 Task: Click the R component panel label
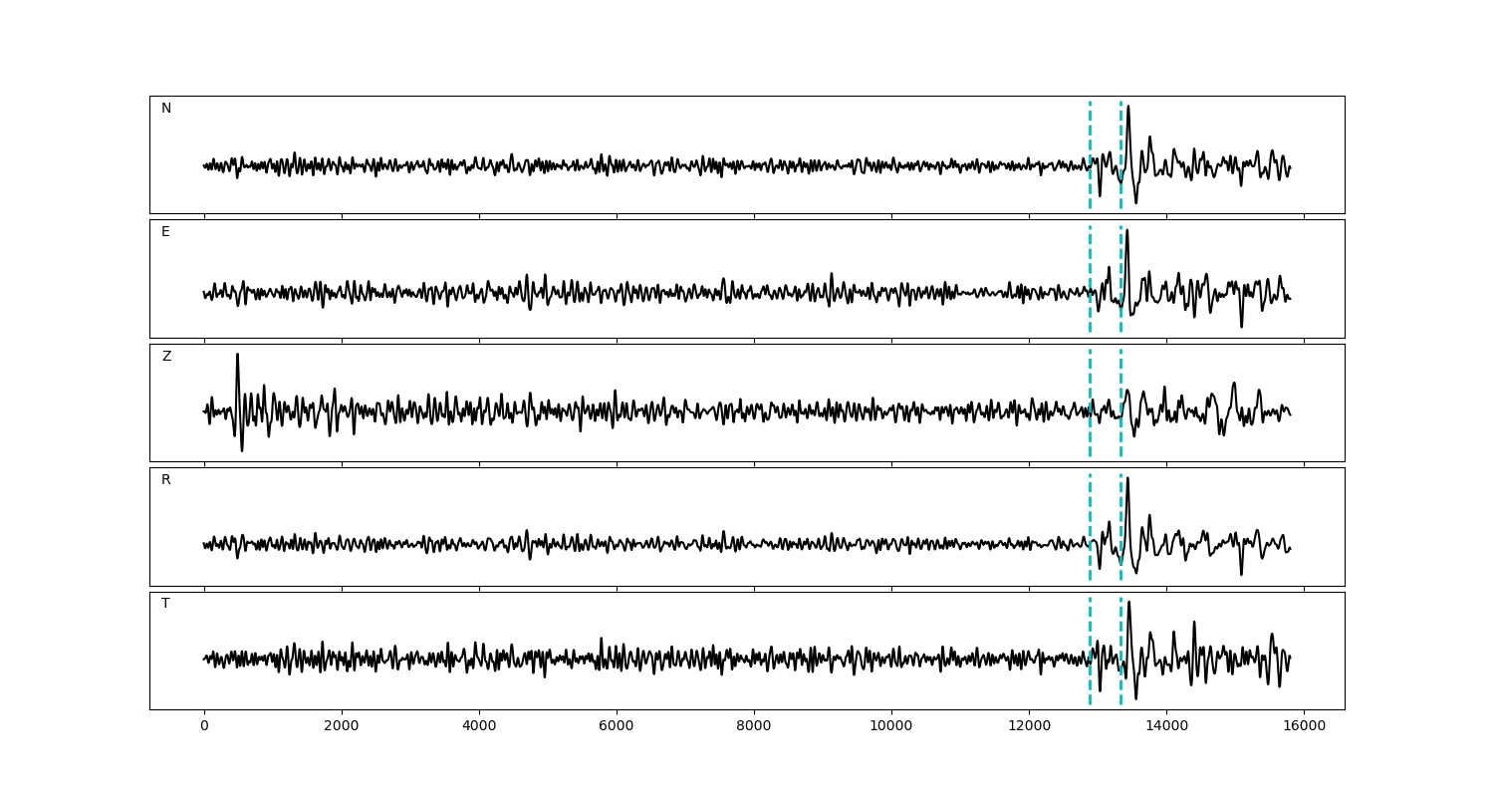[166, 480]
